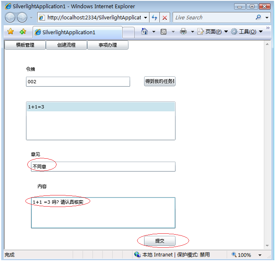The width and height of the screenshot is (275, 261).
Task: Open recent pages dropdown next to Forward
Action: tap(31, 17)
